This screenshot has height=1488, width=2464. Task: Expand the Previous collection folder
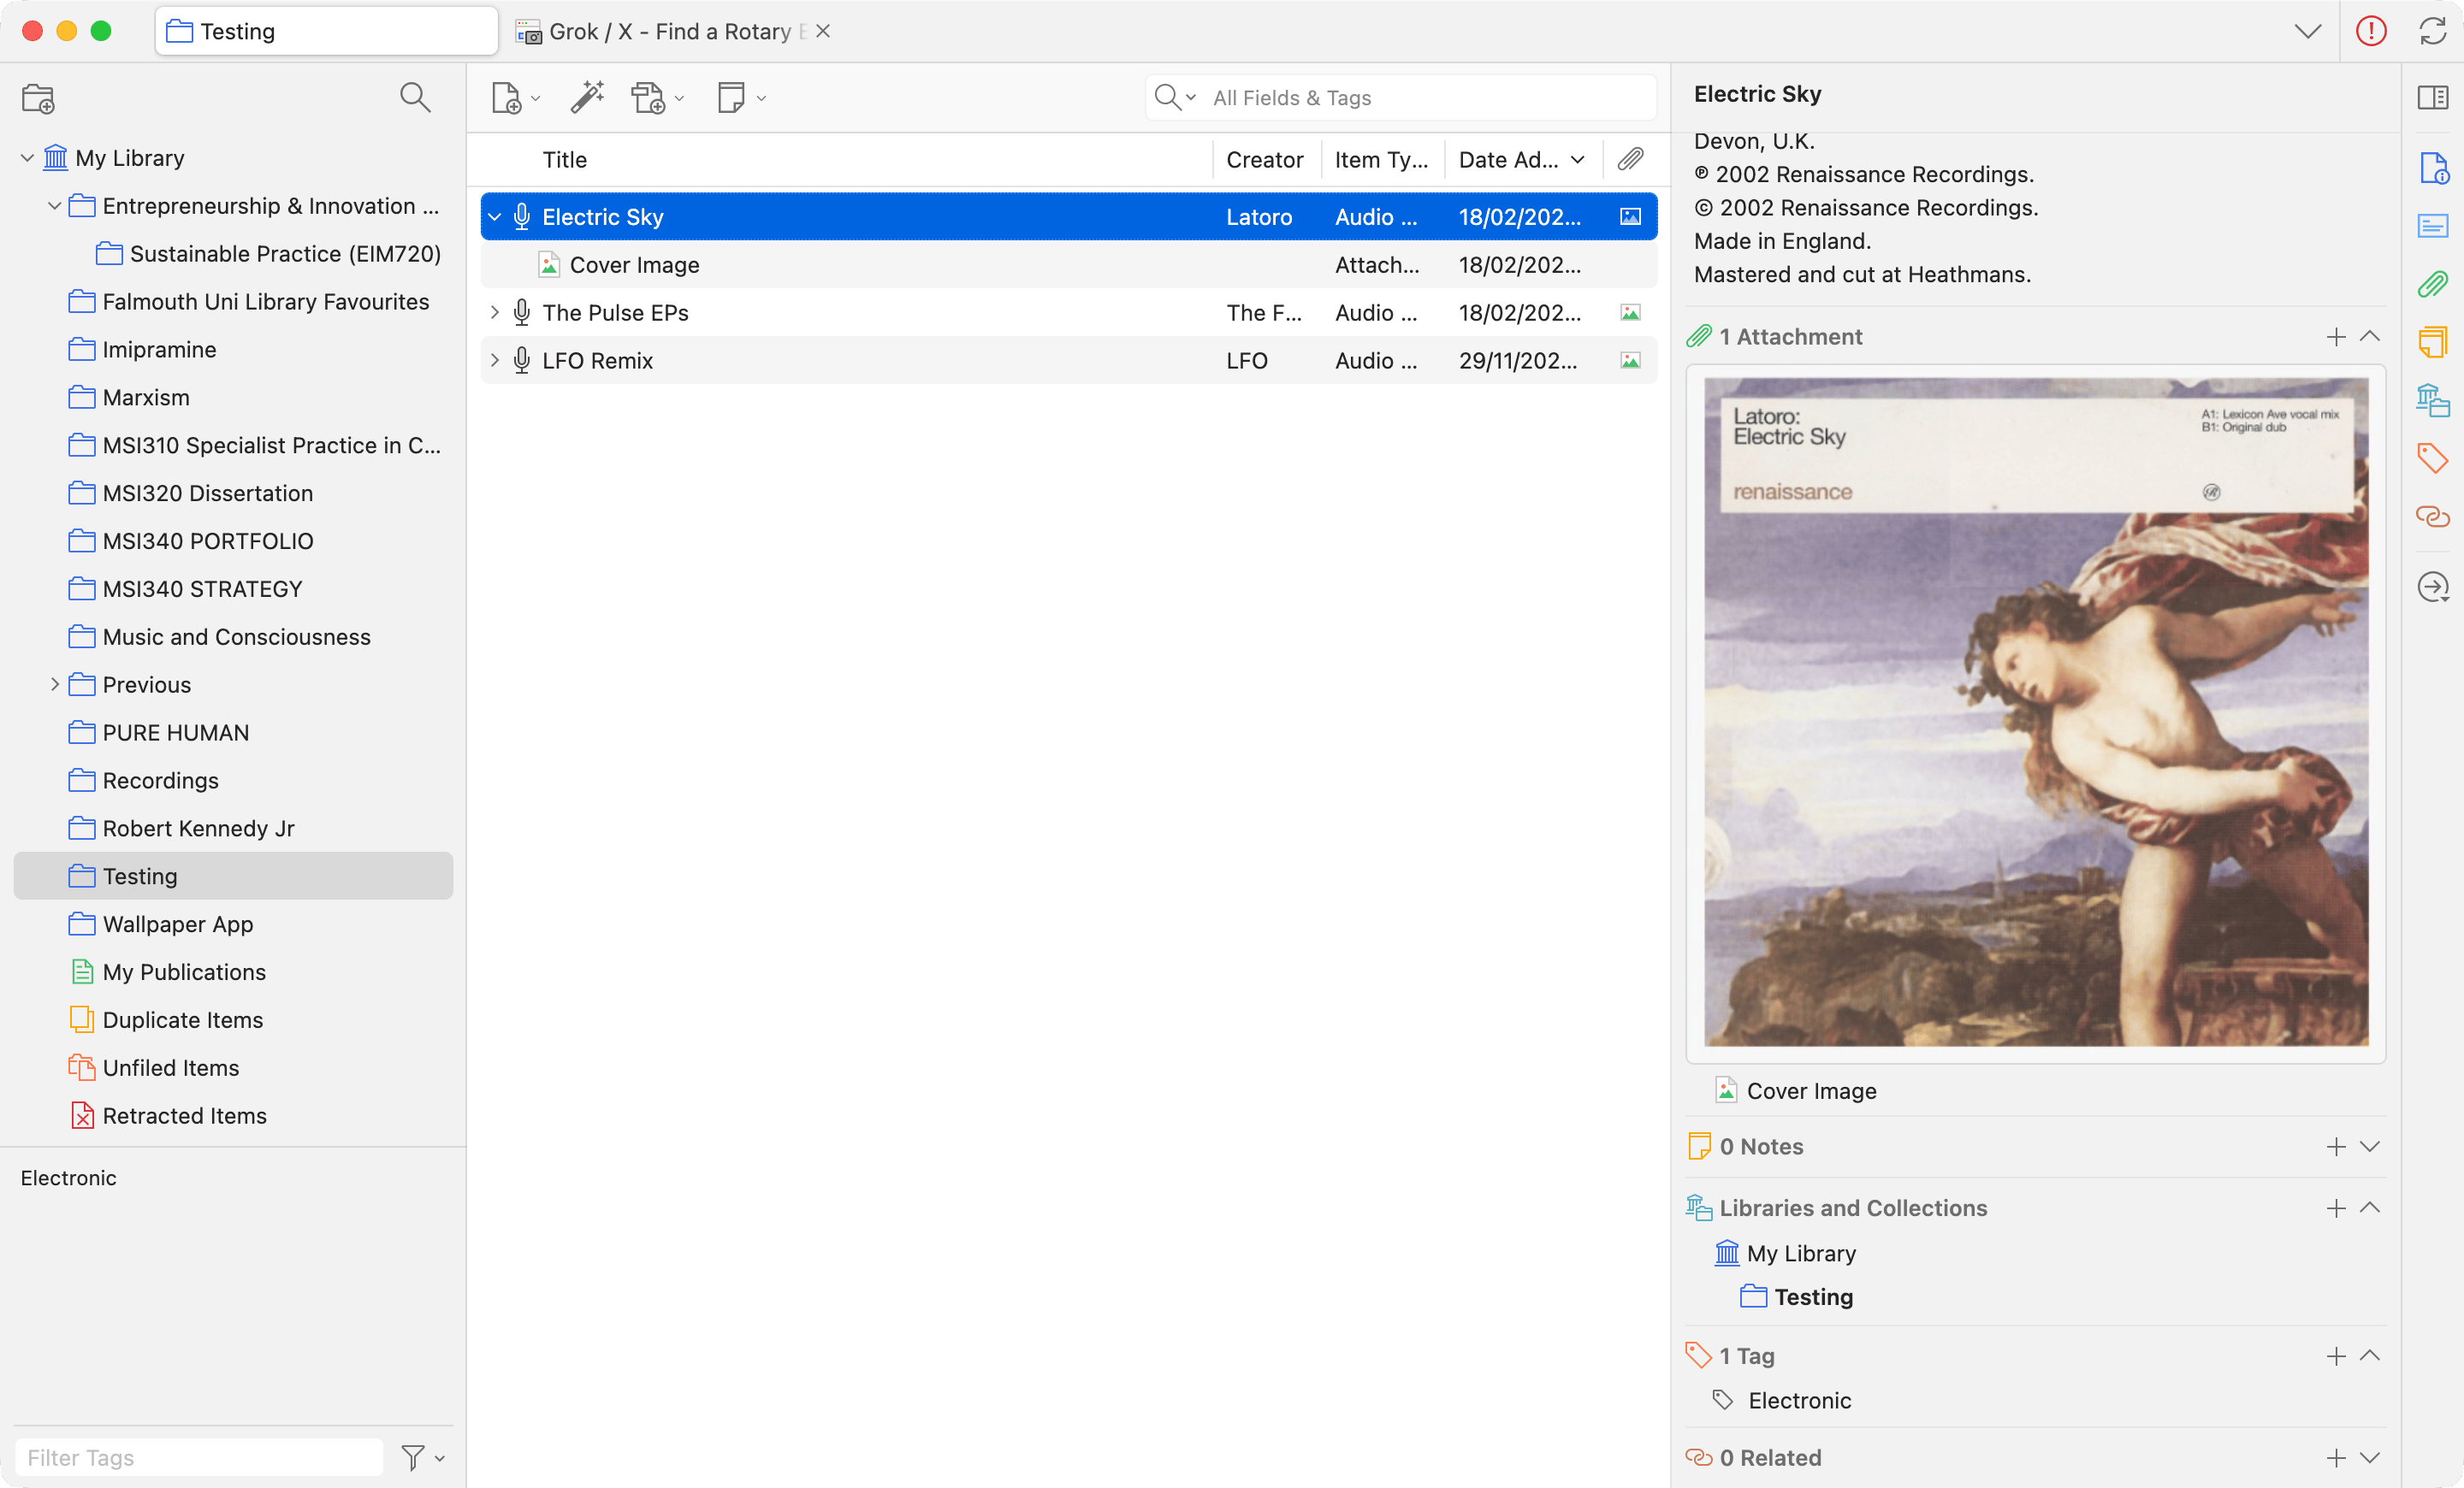coord(55,684)
